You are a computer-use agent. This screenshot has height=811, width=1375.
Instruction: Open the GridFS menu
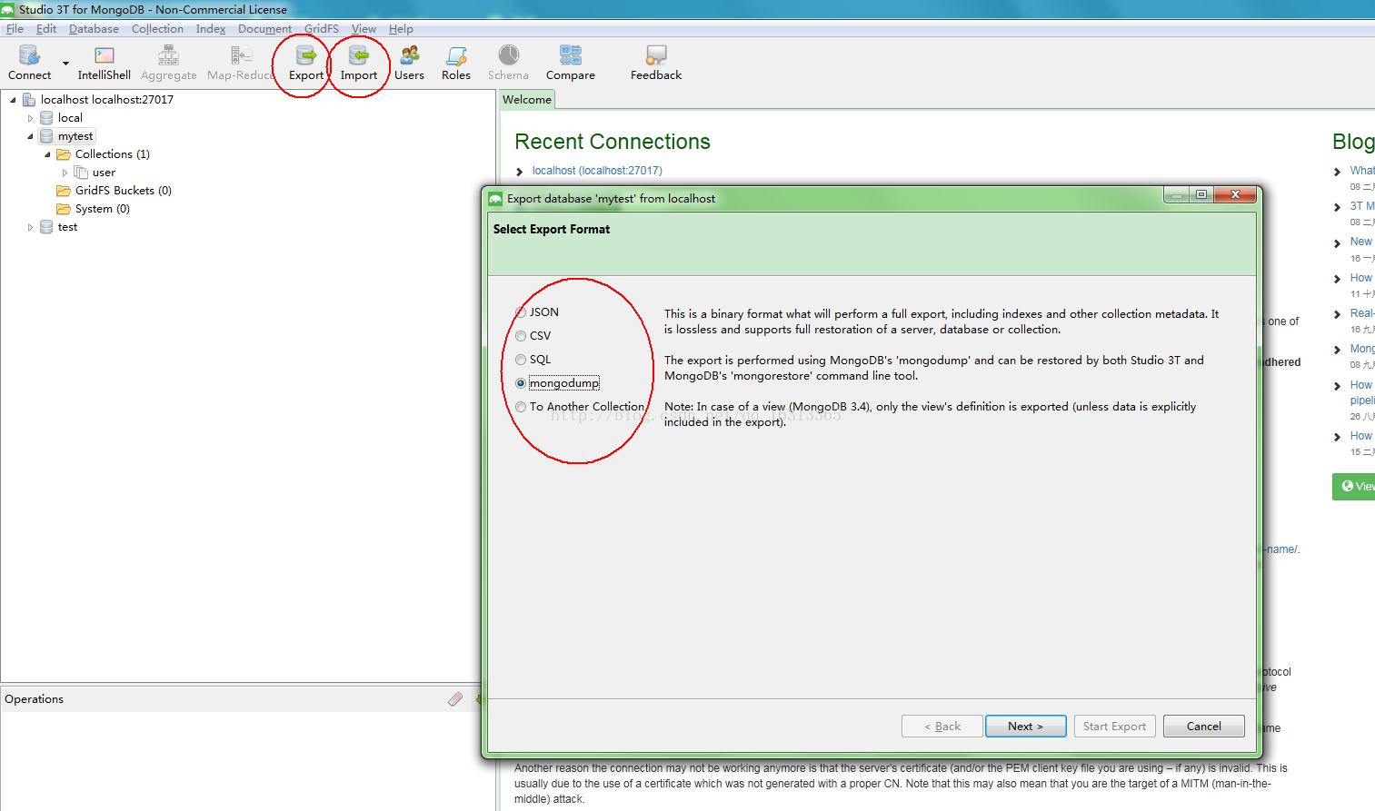[x=322, y=28]
